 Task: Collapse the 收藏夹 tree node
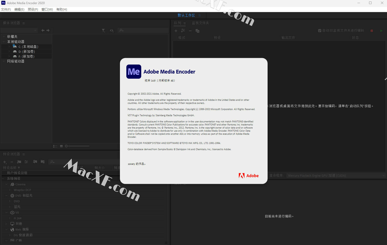4,37
